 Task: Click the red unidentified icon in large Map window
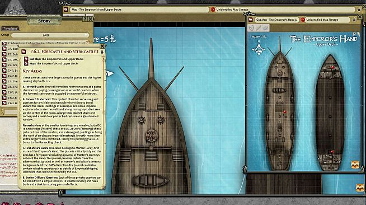pos(213,10)
